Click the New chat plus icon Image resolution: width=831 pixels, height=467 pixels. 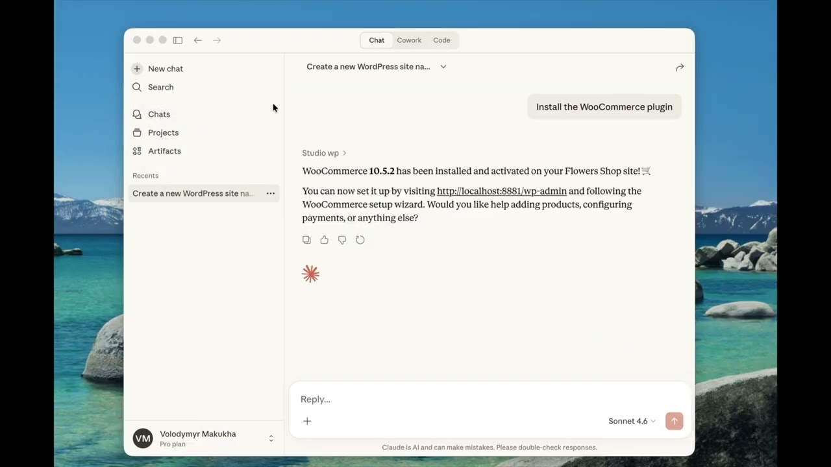tap(137, 69)
